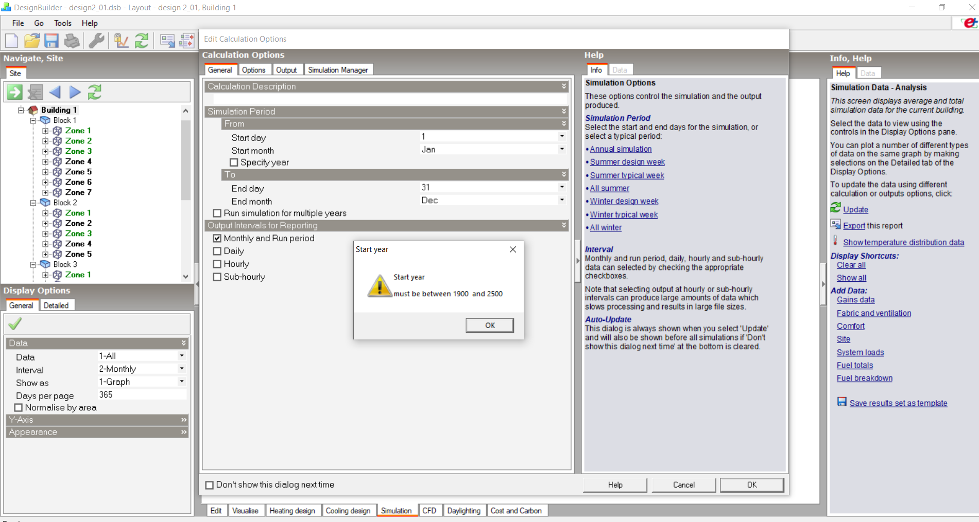Switch to the Options tab

pos(253,70)
